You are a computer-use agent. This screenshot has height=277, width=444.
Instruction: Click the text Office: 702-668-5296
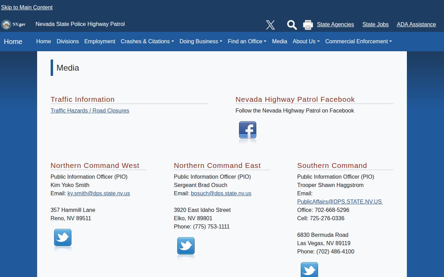point(323,210)
